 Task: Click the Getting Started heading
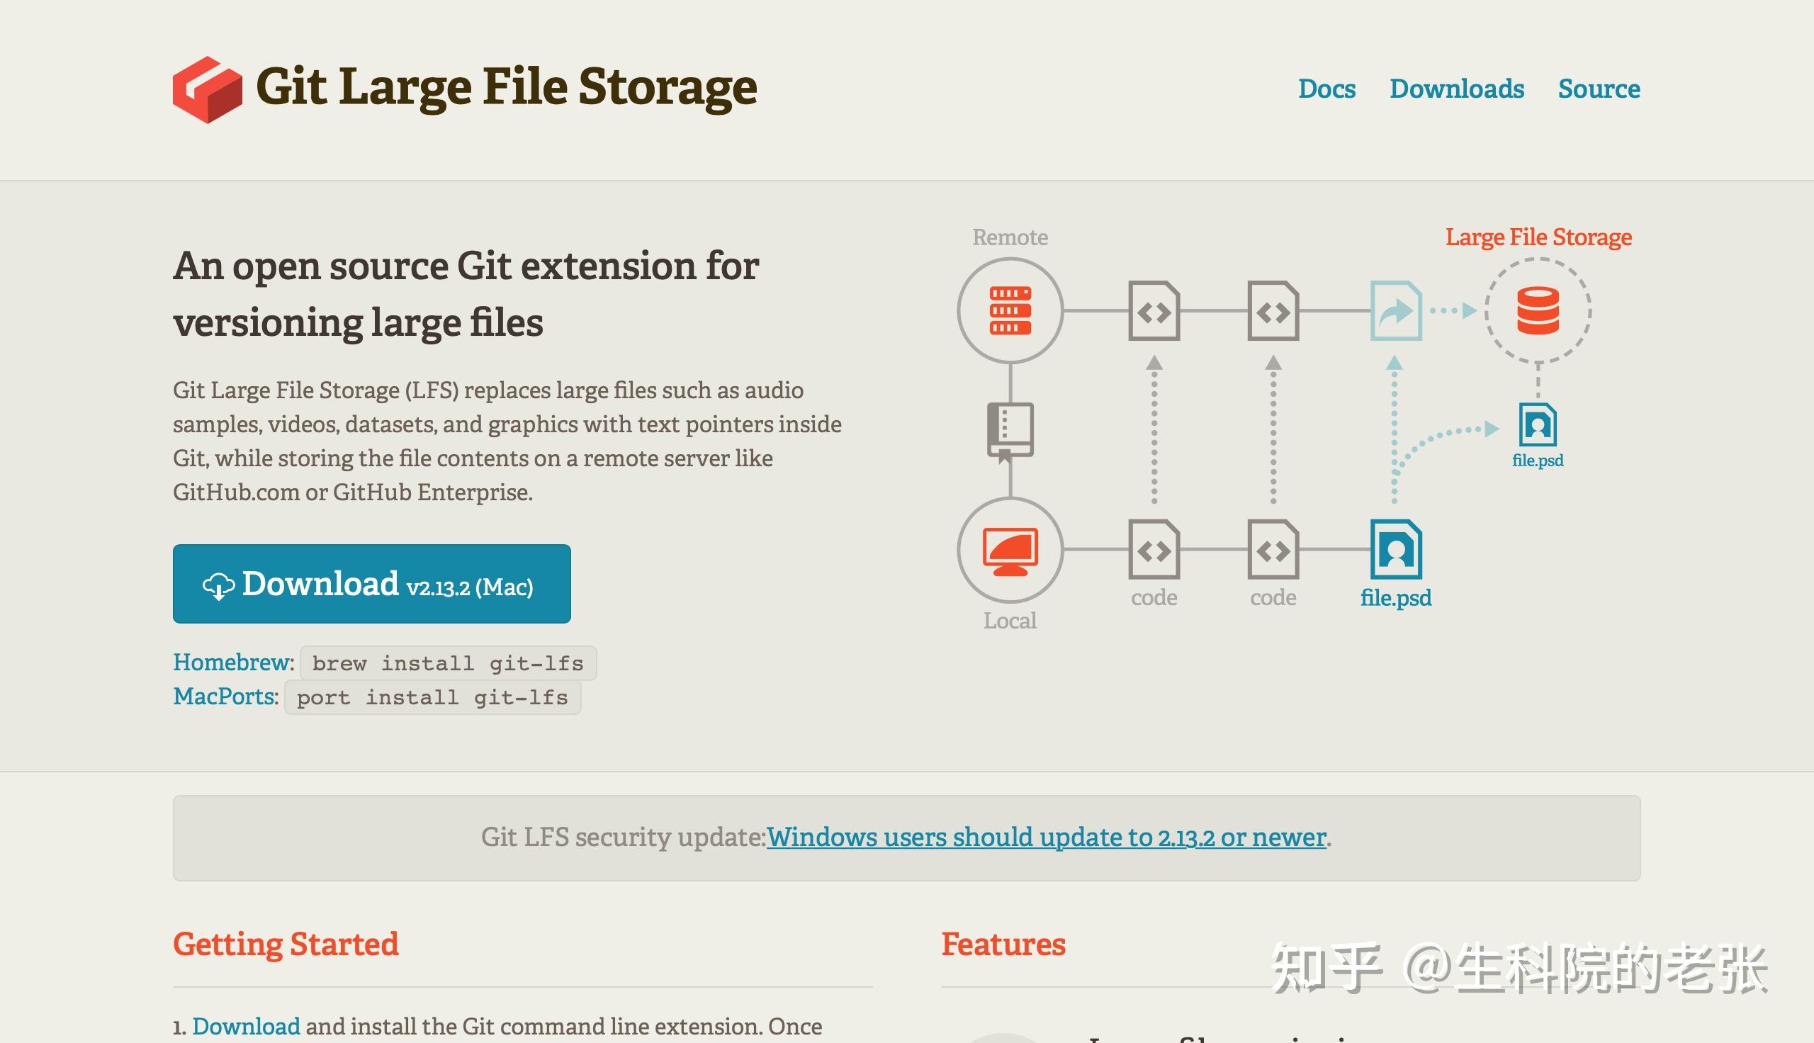(285, 944)
